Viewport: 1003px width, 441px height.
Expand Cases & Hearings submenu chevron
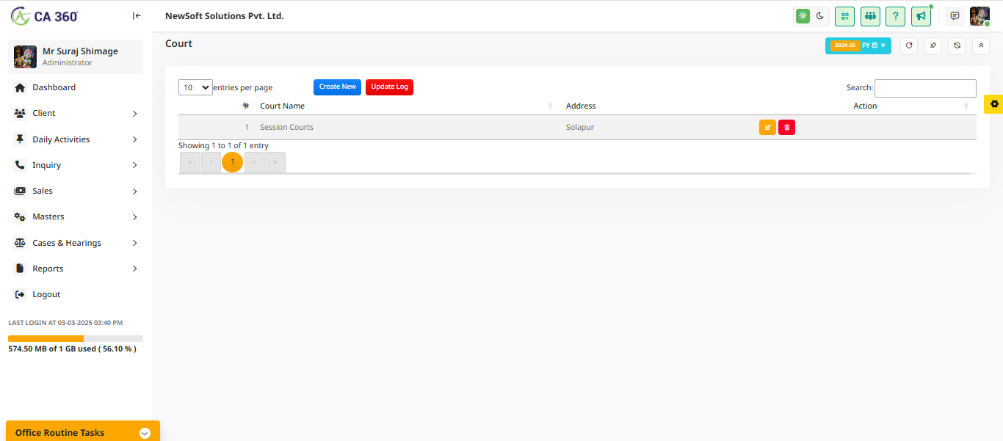pos(134,243)
